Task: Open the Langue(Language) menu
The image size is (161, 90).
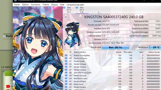Action: point(75,4)
